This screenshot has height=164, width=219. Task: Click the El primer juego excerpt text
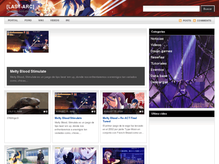click(x=123, y=129)
